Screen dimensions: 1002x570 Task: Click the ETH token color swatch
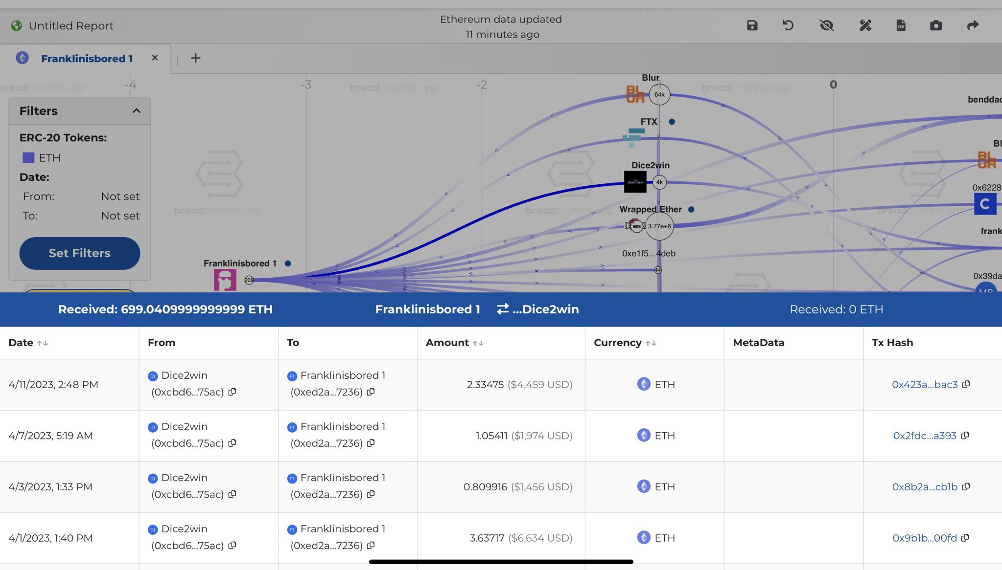click(28, 158)
